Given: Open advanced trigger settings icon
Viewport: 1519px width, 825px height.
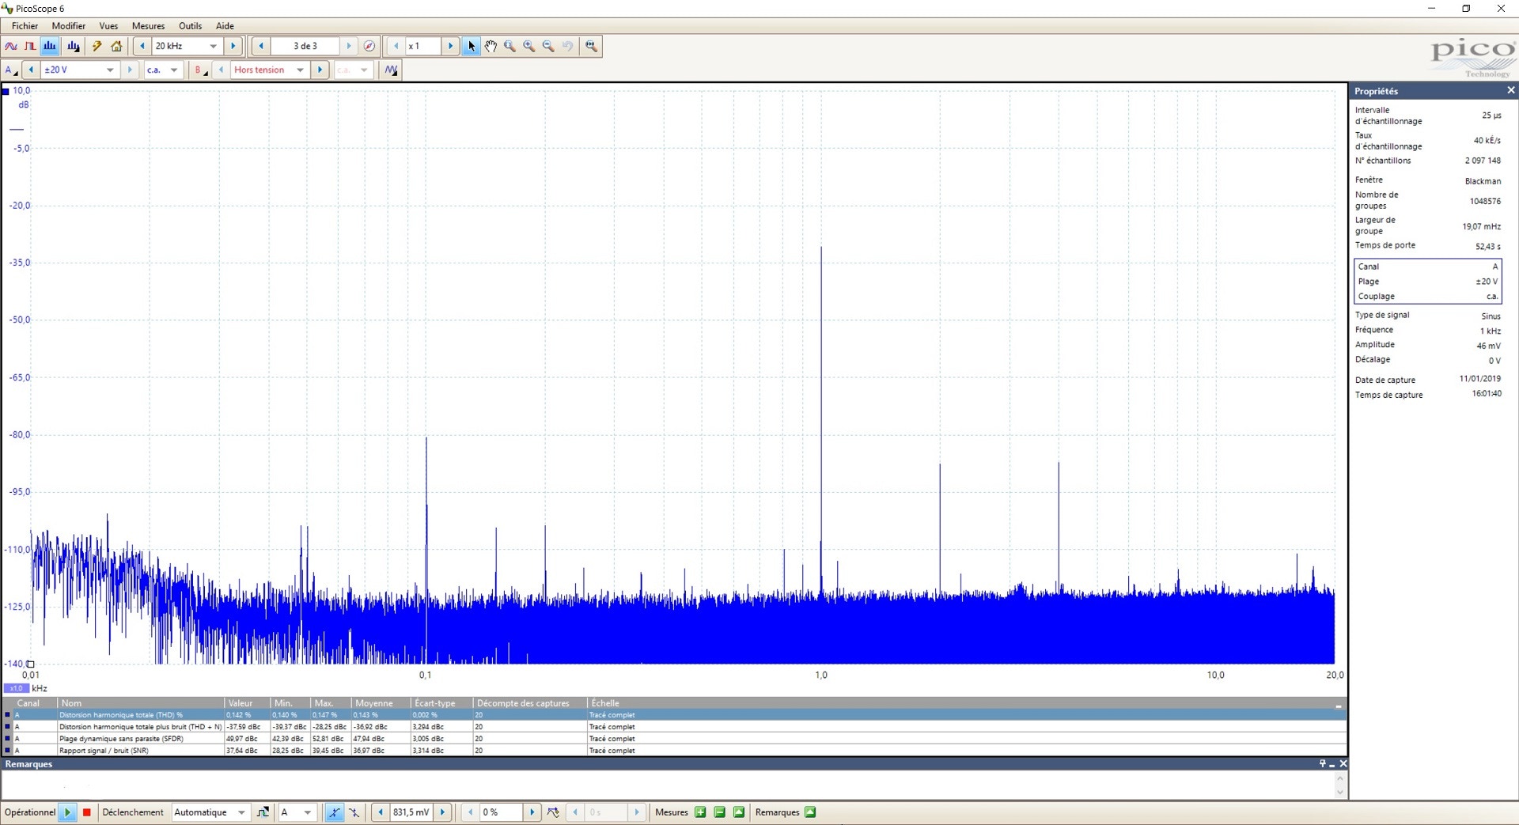Looking at the screenshot, I should pos(263,812).
